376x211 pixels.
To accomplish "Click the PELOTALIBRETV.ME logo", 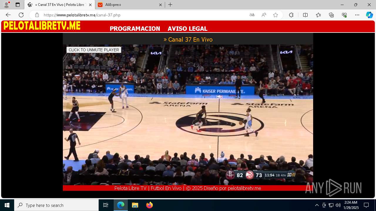I will pos(42,26).
